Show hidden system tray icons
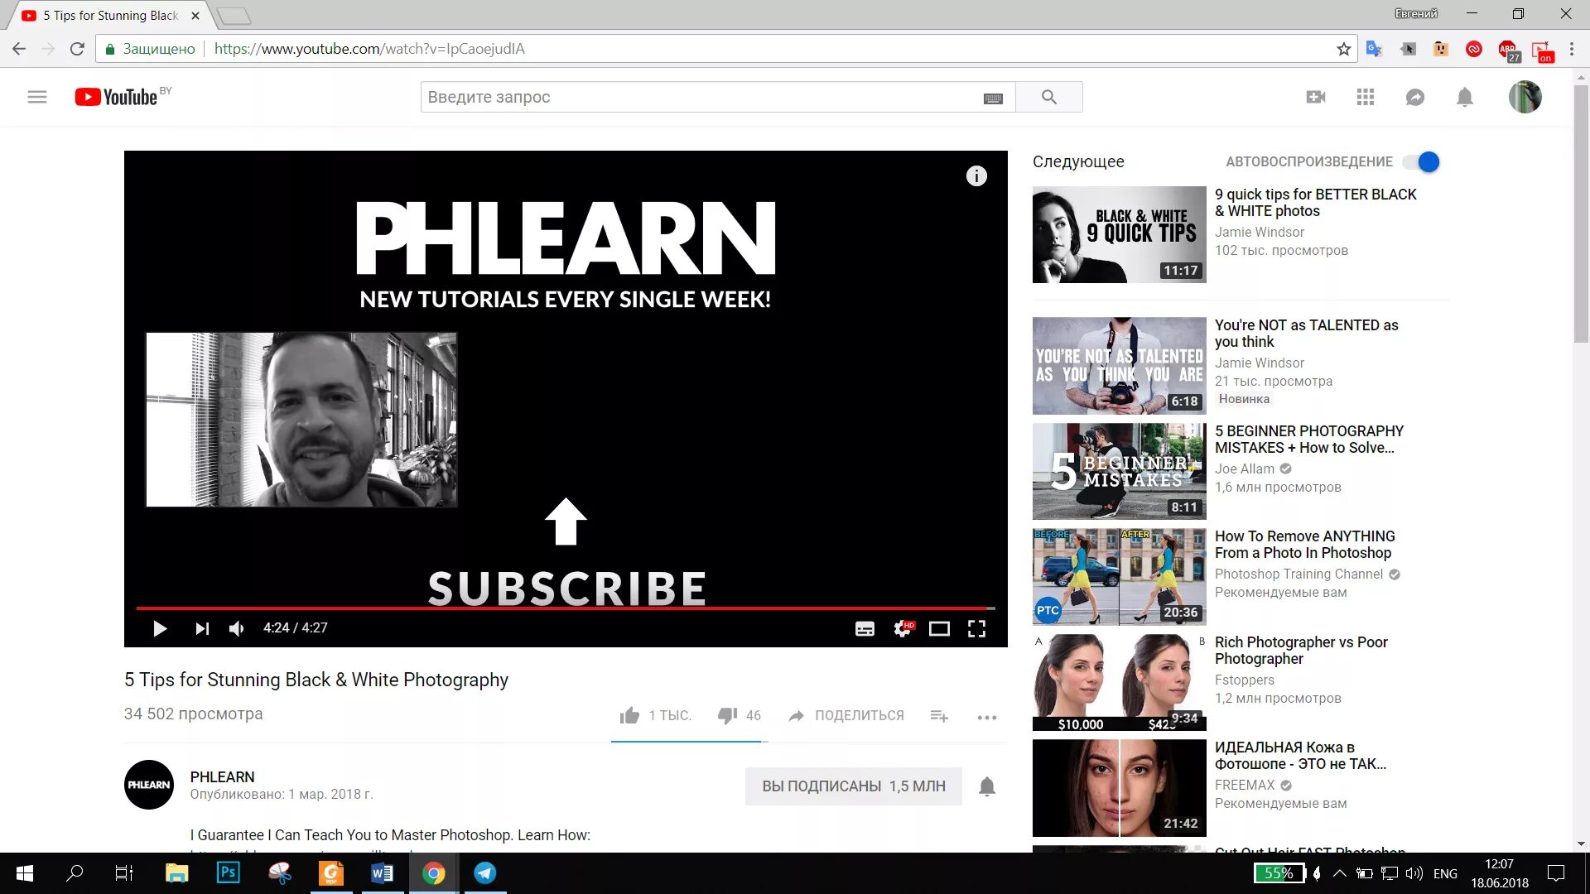This screenshot has height=894, width=1590. click(x=1339, y=873)
